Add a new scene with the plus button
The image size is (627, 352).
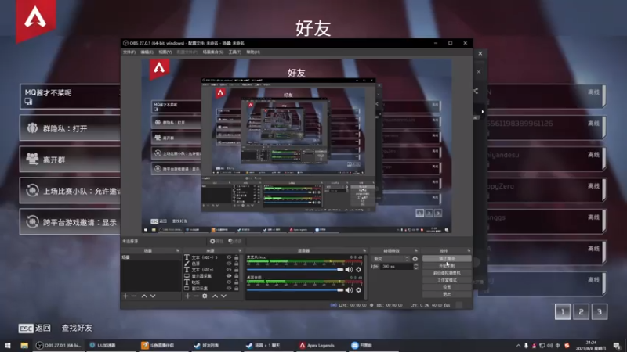point(125,296)
